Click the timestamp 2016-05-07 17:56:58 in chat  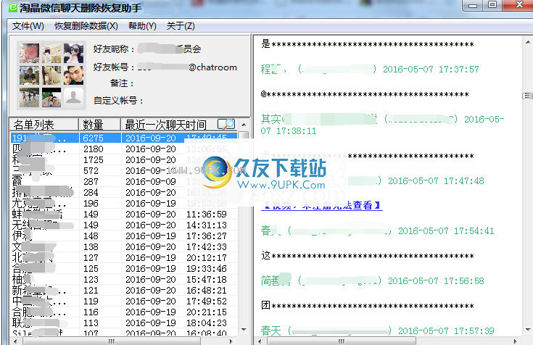tap(436, 280)
